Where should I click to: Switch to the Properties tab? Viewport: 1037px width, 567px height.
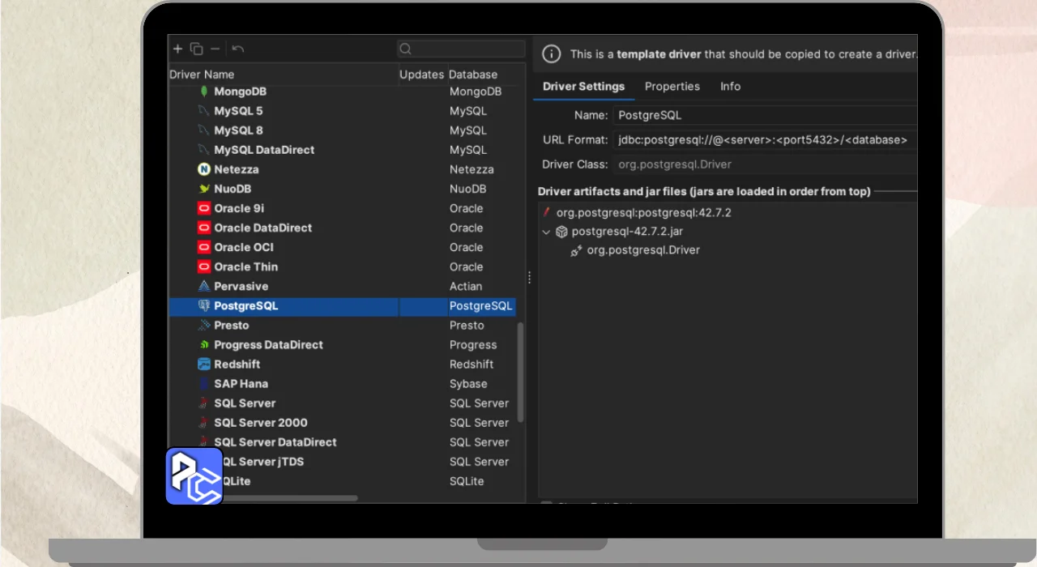coord(672,87)
